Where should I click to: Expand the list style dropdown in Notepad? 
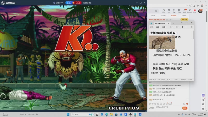click(178, 27)
